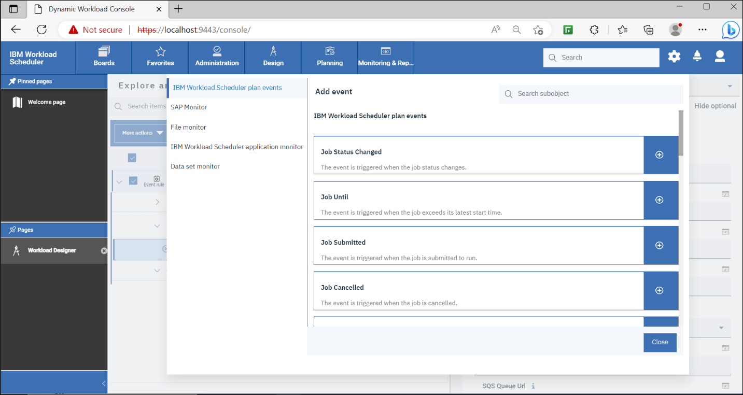Image resolution: width=743 pixels, height=395 pixels.
Task: Click the IBM Workload Scheduler logo text
Action: 33,58
